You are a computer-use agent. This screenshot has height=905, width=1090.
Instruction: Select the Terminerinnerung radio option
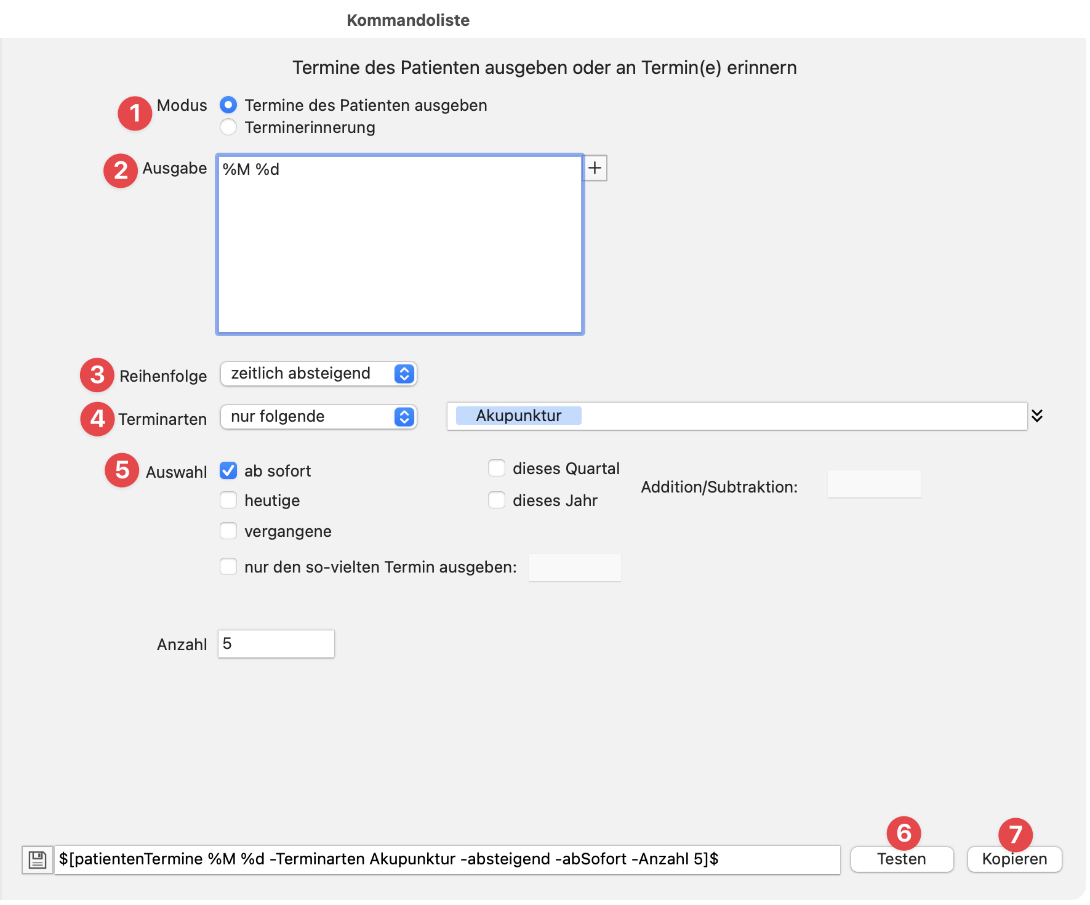tap(228, 127)
